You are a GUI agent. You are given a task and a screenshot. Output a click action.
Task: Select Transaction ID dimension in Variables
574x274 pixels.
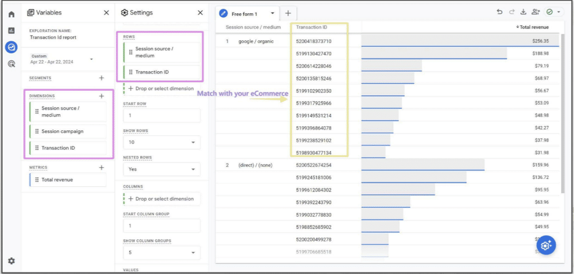(x=68, y=148)
